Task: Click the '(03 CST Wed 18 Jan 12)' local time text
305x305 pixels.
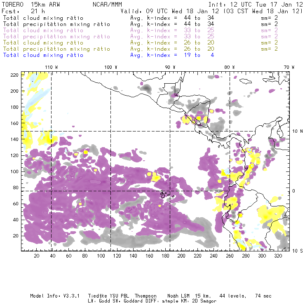Action: pos(263,11)
